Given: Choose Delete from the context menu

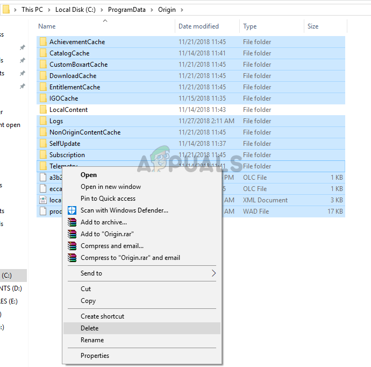Looking at the screenshot, I should (142, 328).
